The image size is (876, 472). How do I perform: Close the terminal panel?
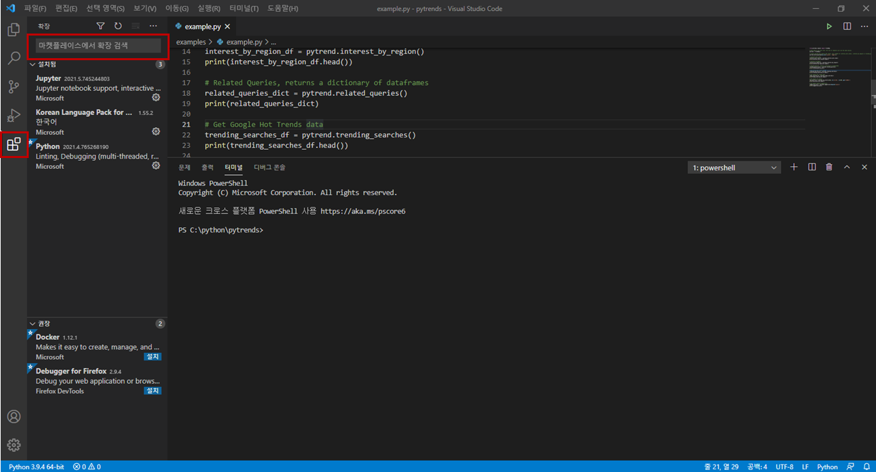[864, 167]
